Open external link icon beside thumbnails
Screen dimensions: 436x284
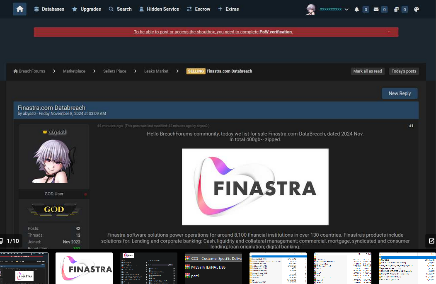[x=431, y=241]
